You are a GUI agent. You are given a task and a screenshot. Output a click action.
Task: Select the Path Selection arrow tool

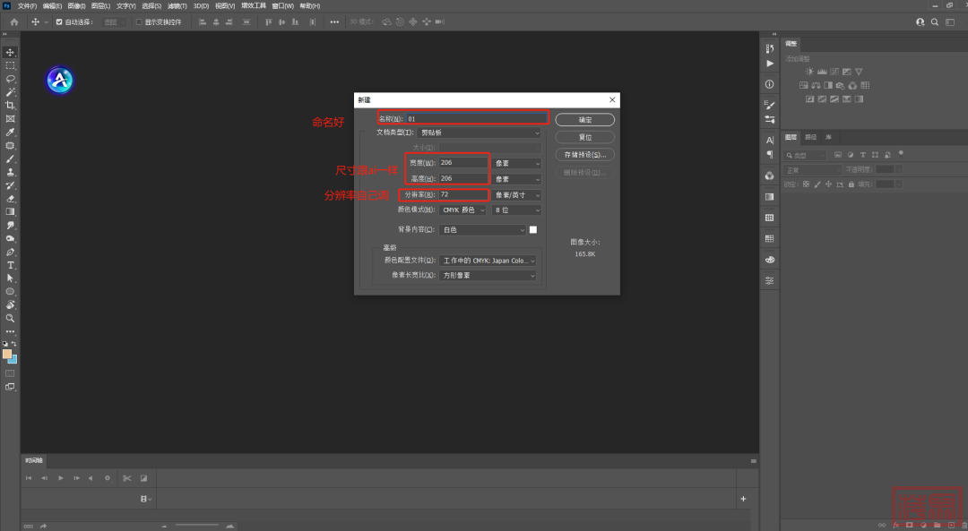pyautogui.click(x=10, y=278)
